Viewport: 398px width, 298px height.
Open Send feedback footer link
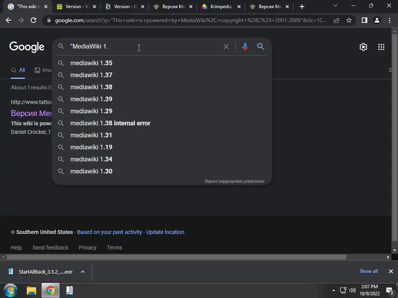click(50, 248)
